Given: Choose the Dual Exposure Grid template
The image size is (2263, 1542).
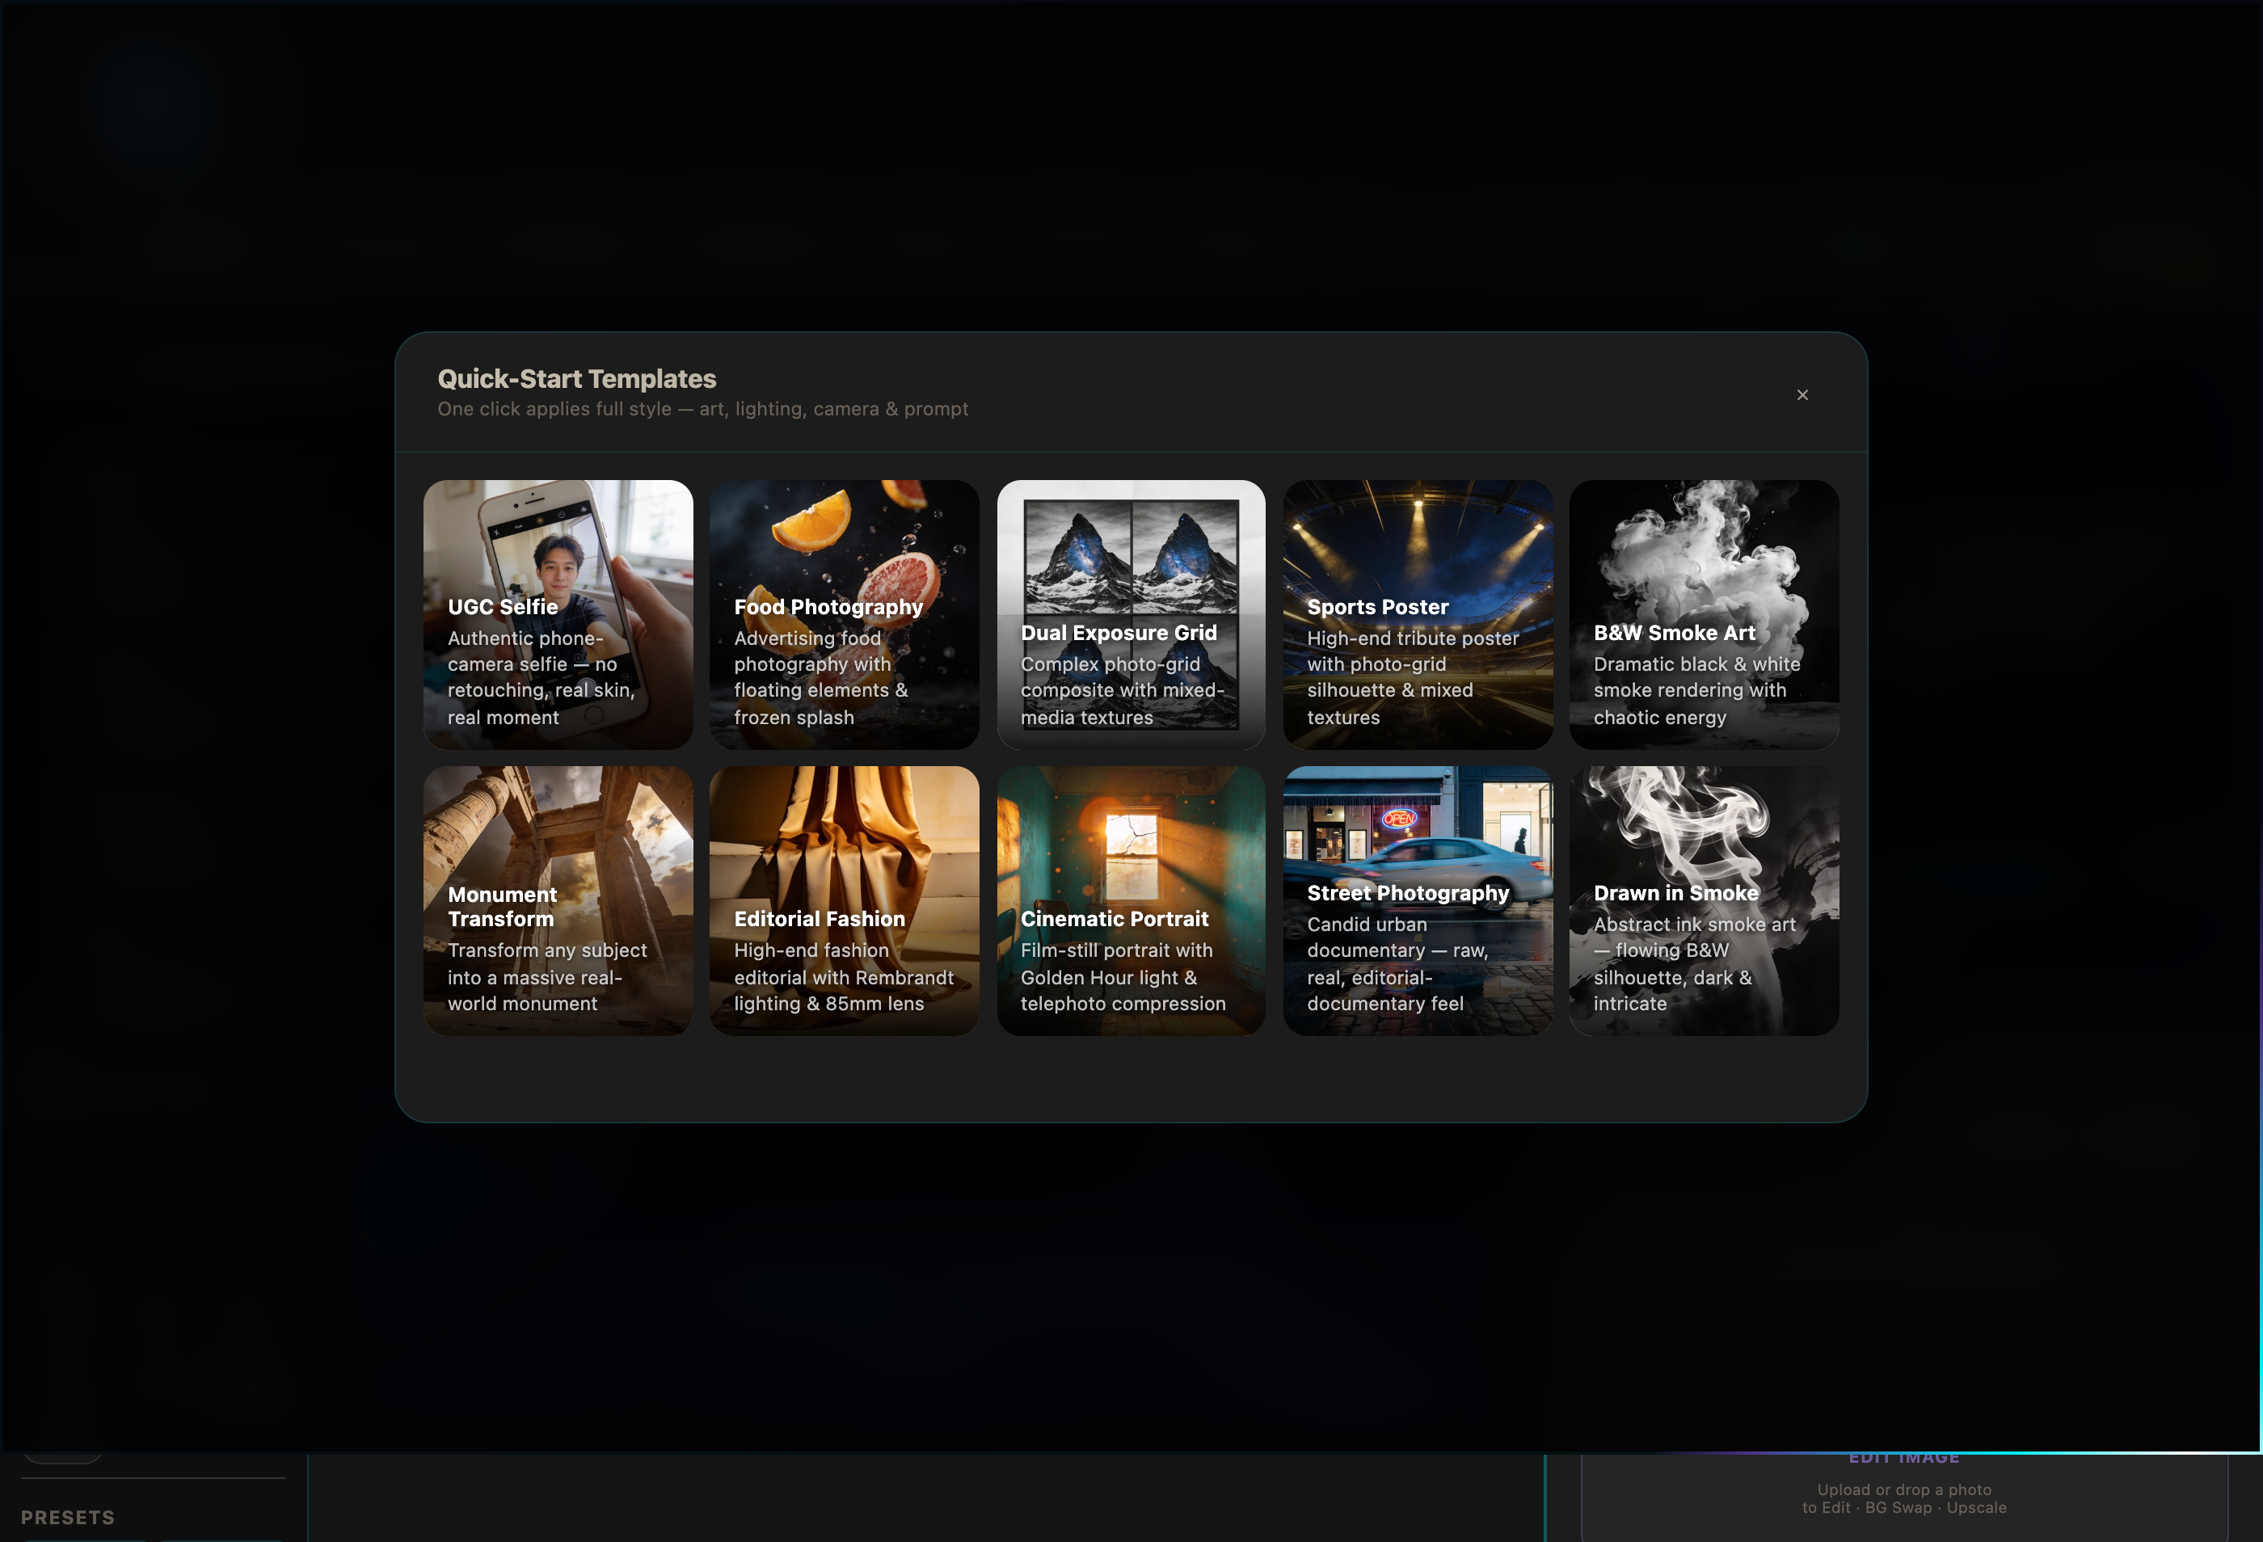Looking at the screenshot, I should [1130, 614].
